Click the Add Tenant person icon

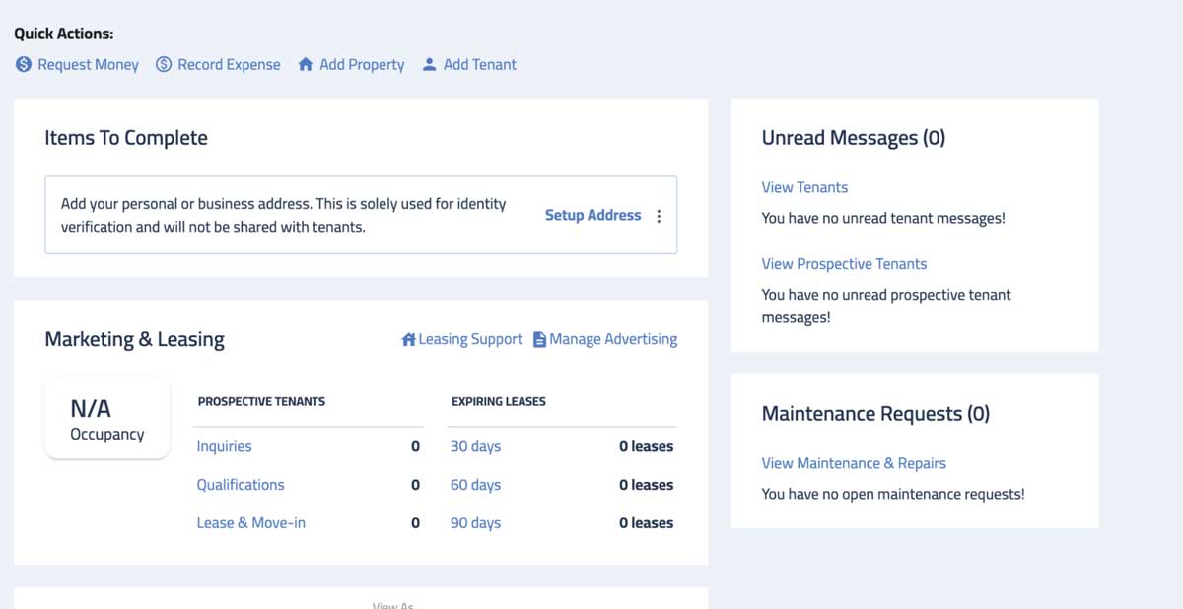click(429, 64)
